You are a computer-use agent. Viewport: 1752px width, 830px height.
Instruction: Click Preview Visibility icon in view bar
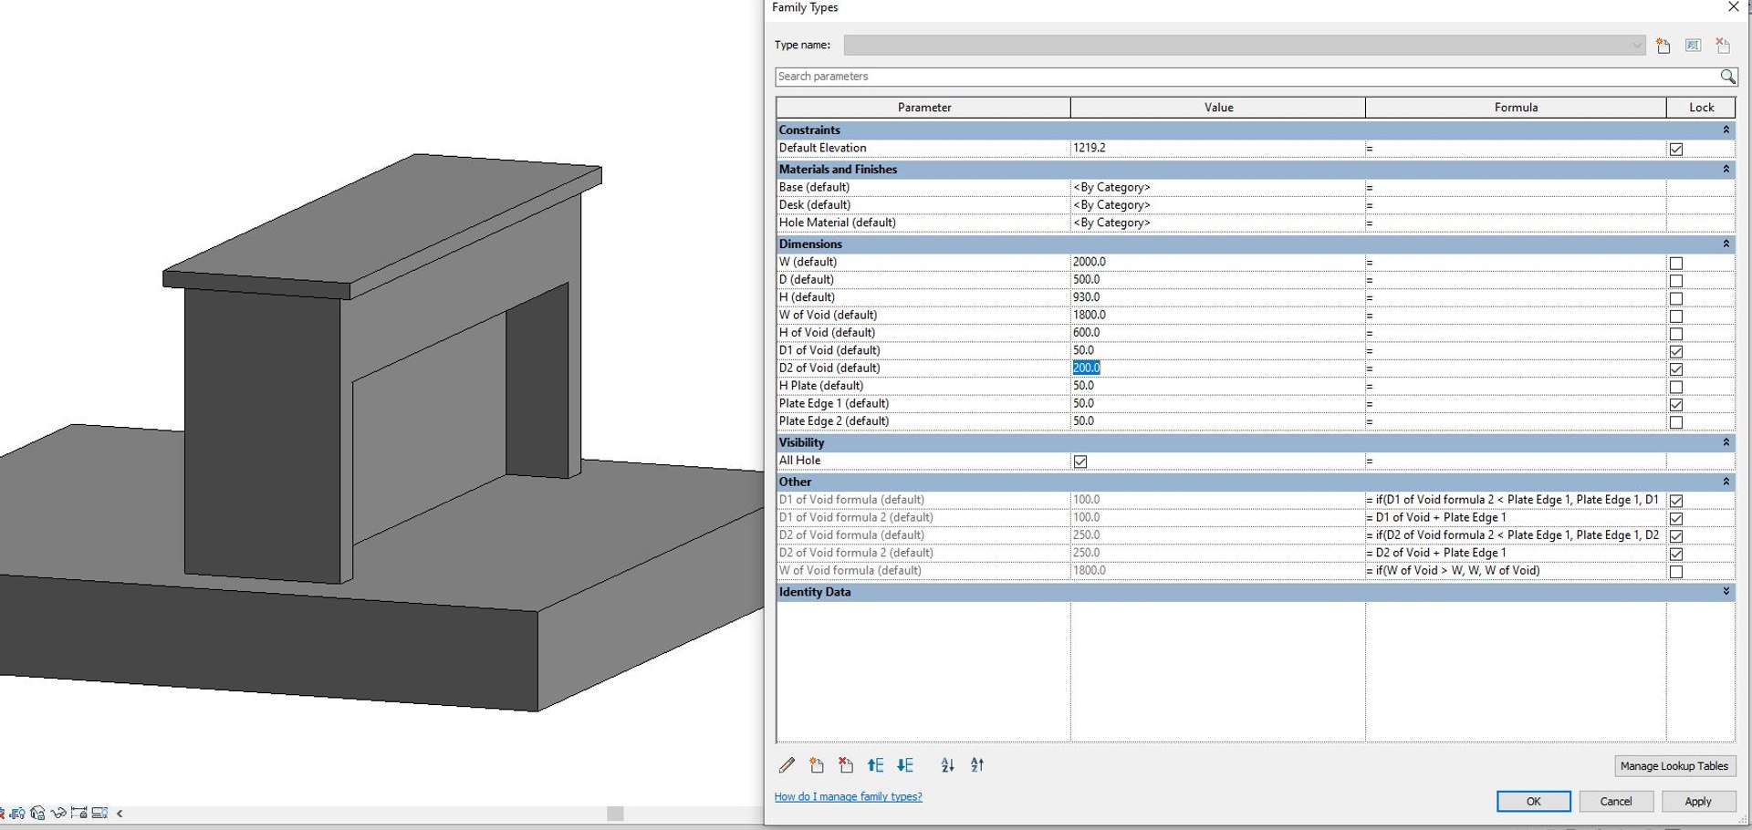pos(99,813)
